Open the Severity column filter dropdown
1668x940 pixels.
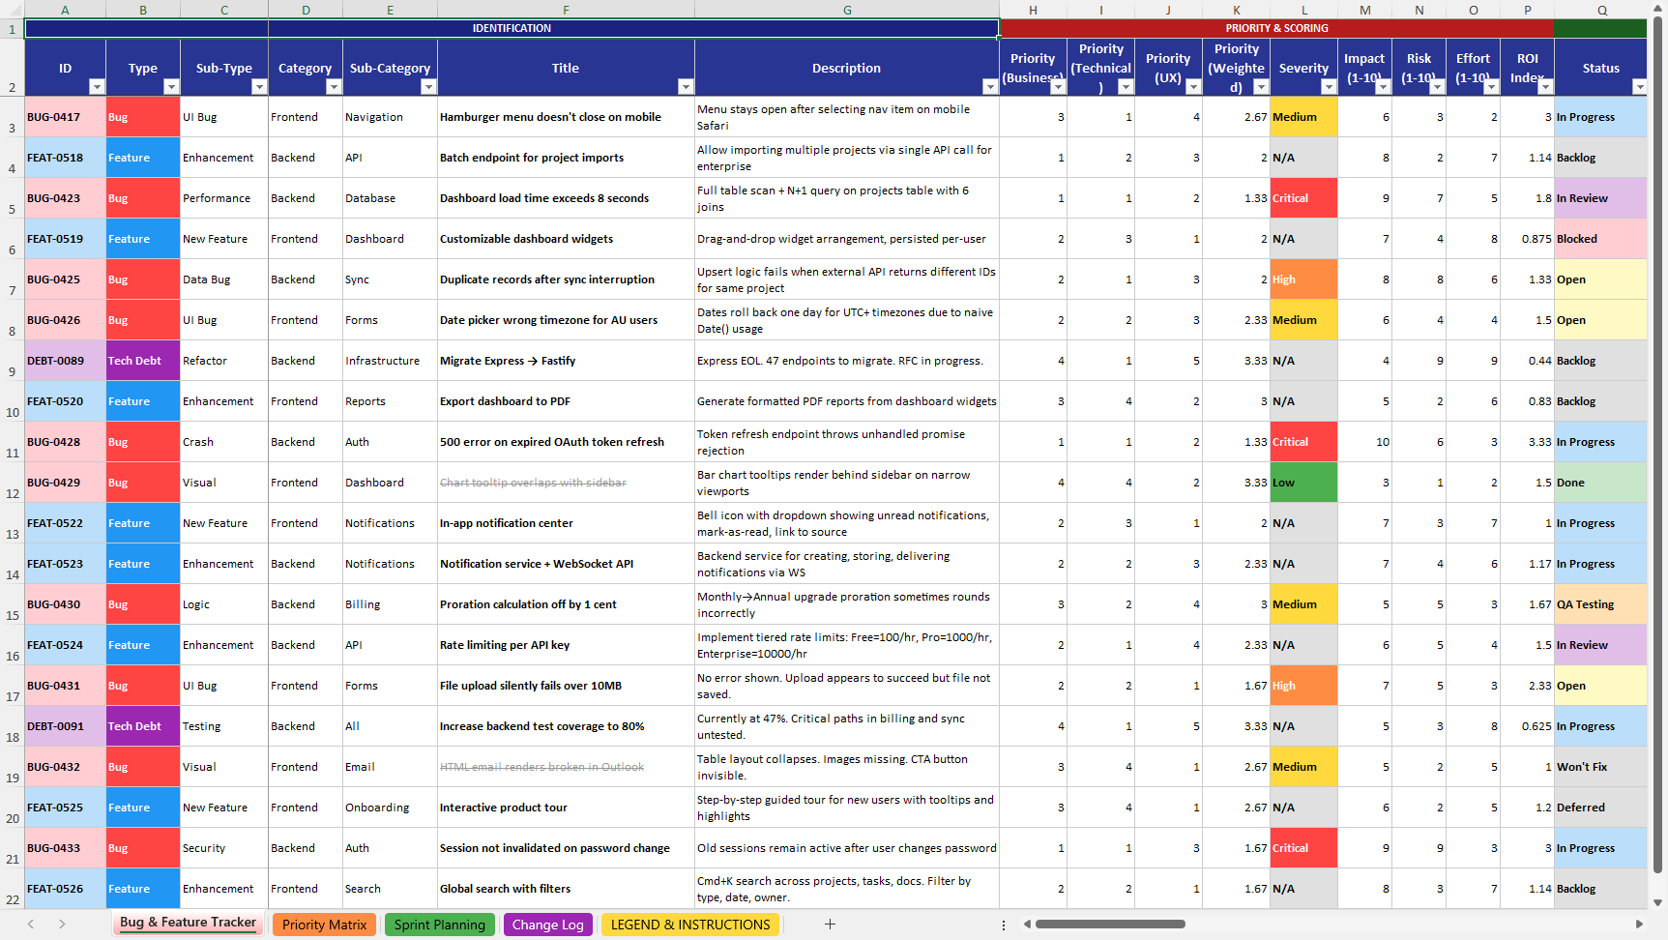[x=1329, y=87]
